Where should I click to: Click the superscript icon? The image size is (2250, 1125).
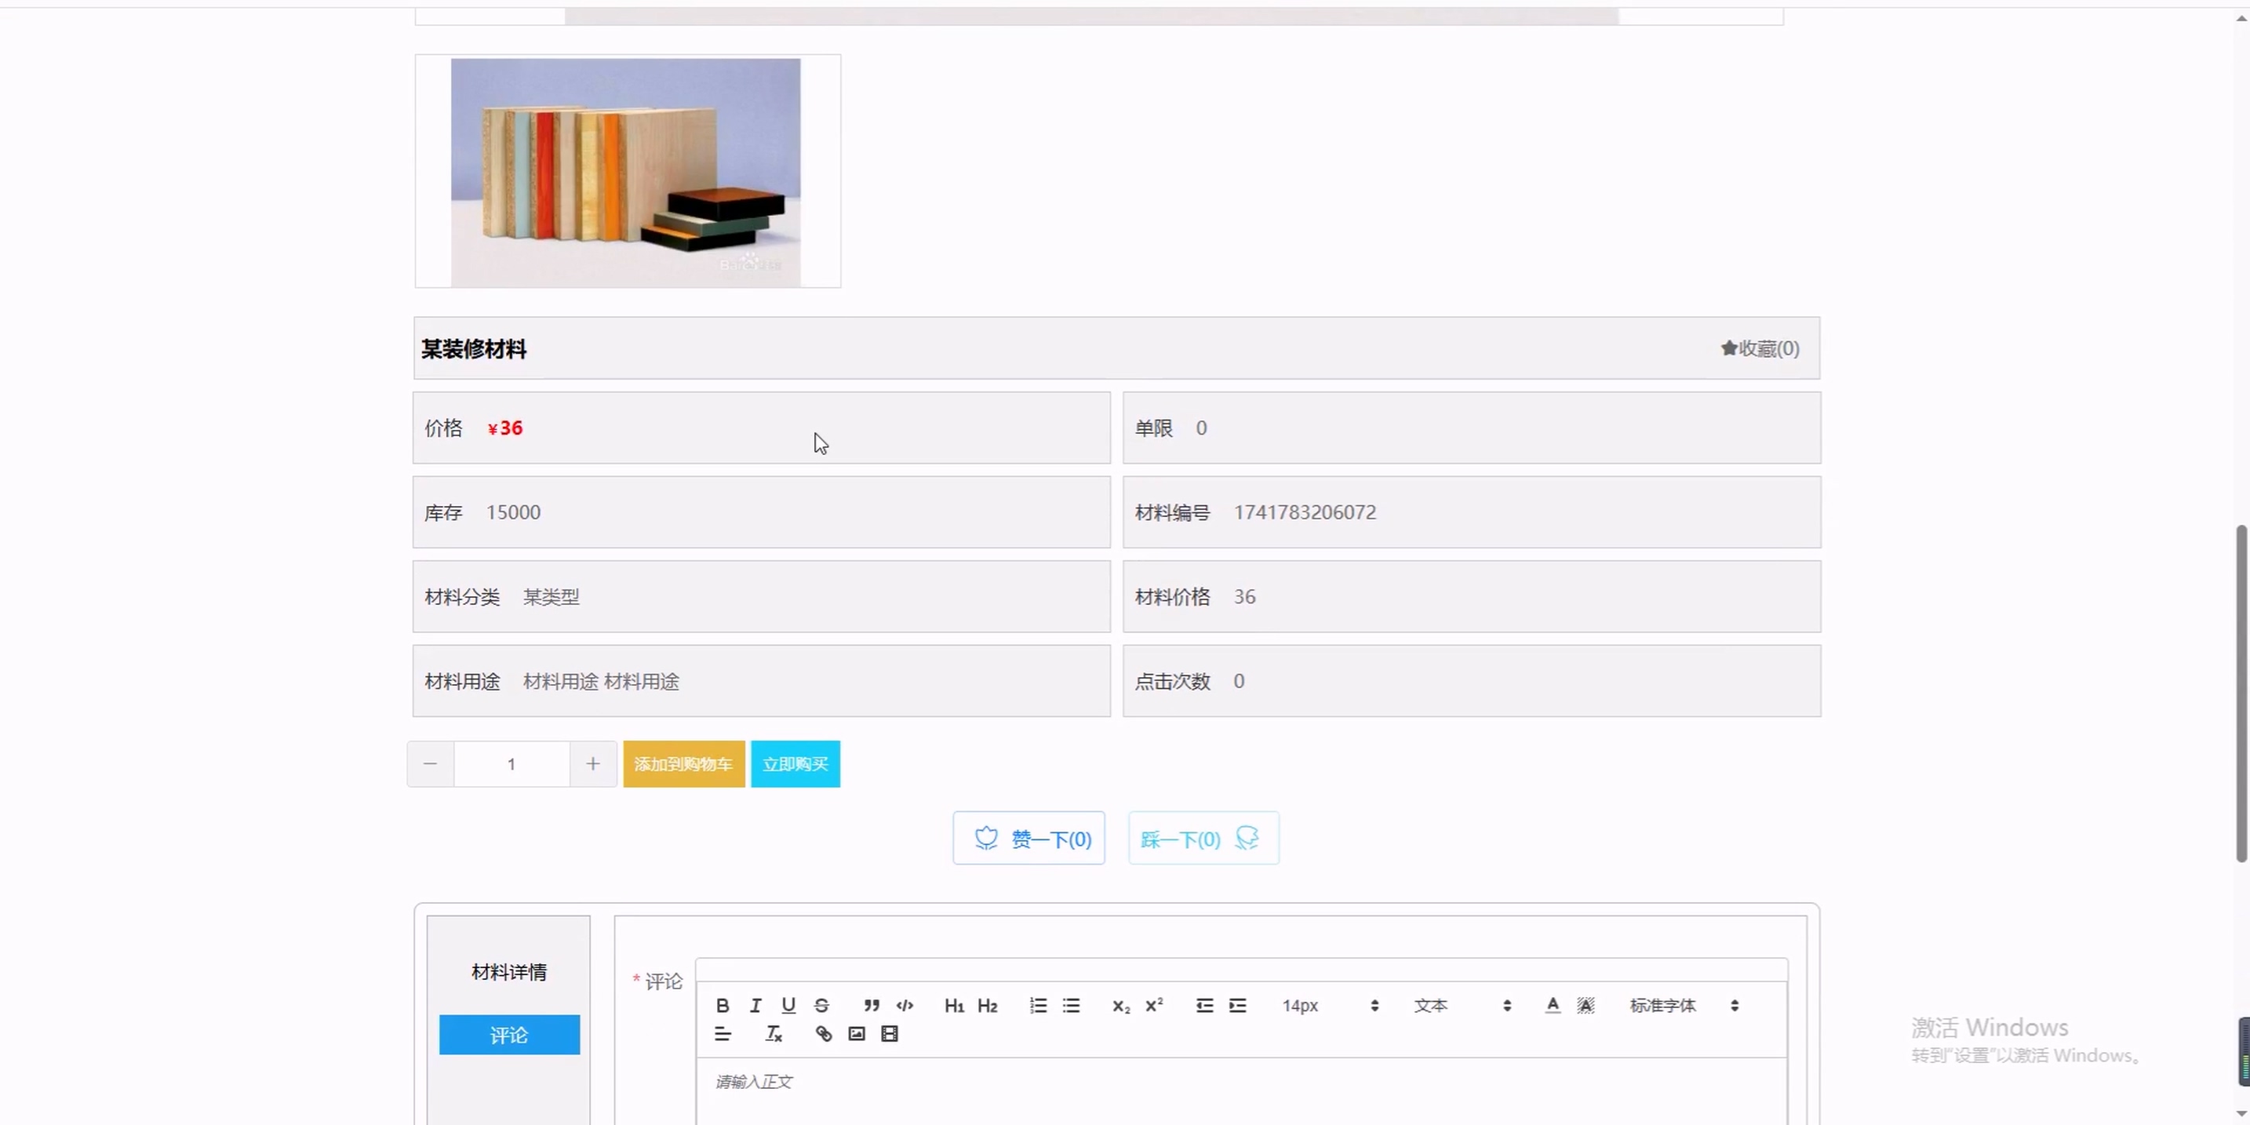[x=1154, y=1005]
